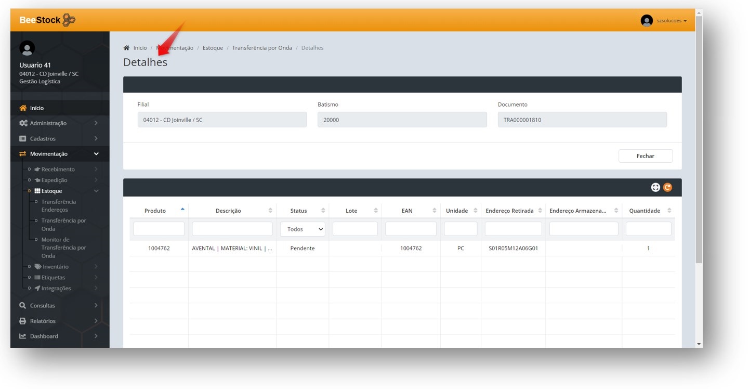Click the page vertical scrollbar down arrow
749x389 pixels.
(699, 344)
